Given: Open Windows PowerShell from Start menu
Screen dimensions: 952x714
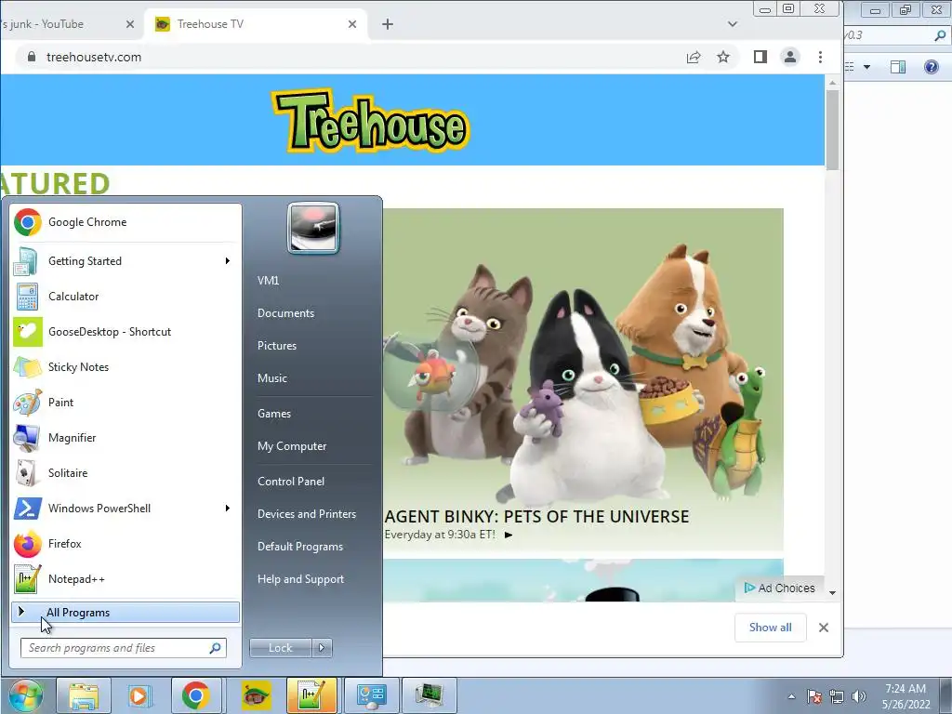Looking at the screenshot, I should point(126,509).
